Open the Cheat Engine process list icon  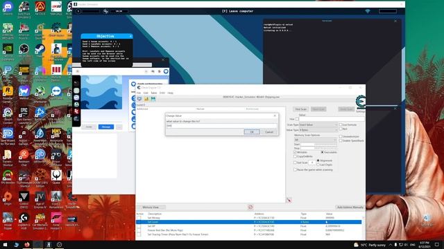(x=139, y=99)
